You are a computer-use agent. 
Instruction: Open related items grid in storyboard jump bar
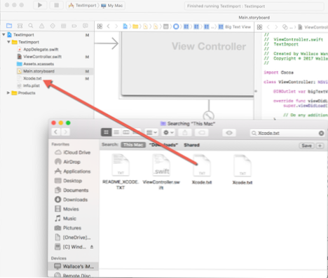click(x=100, y=27)
